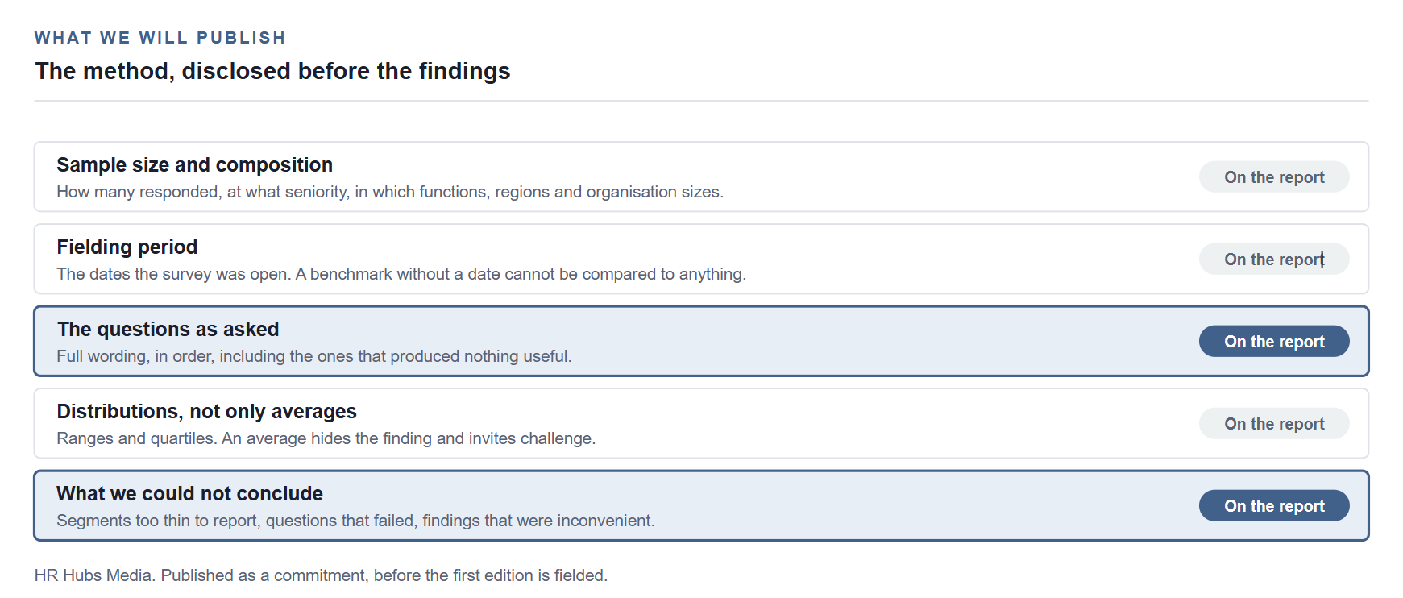Click the survey dates description text
The image size is (1403, 598).
[x=401, y=275]
